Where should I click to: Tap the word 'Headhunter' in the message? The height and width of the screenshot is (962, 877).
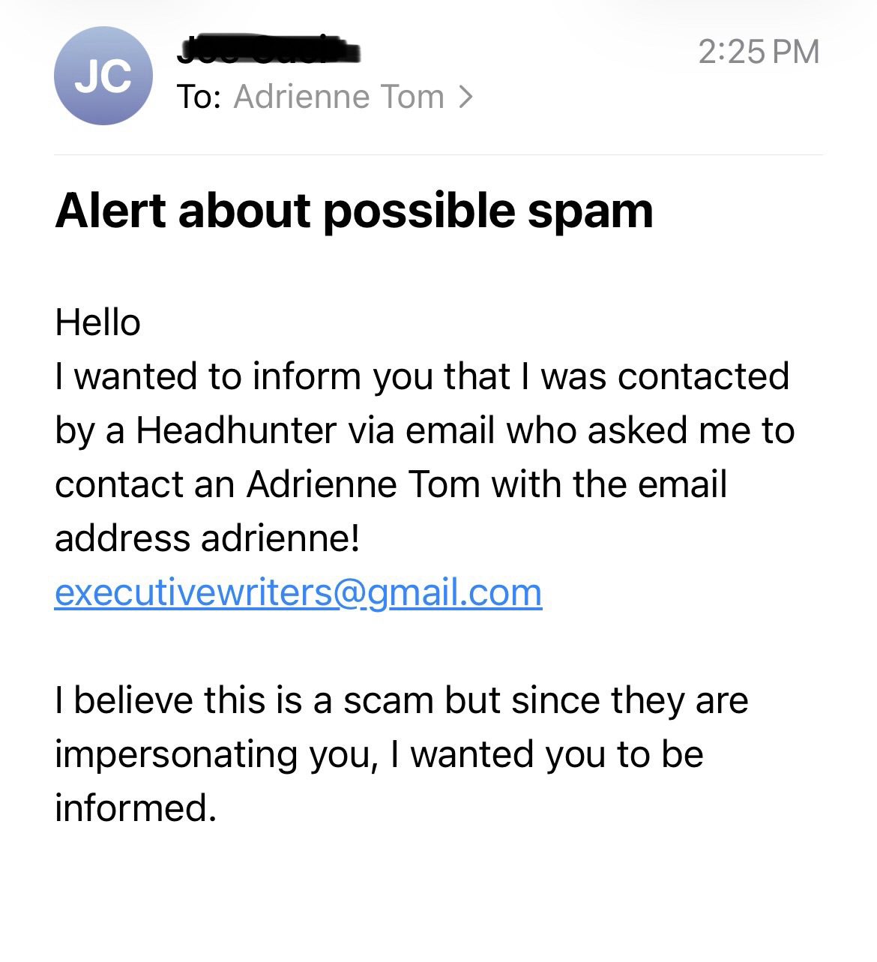pos(235,430)
